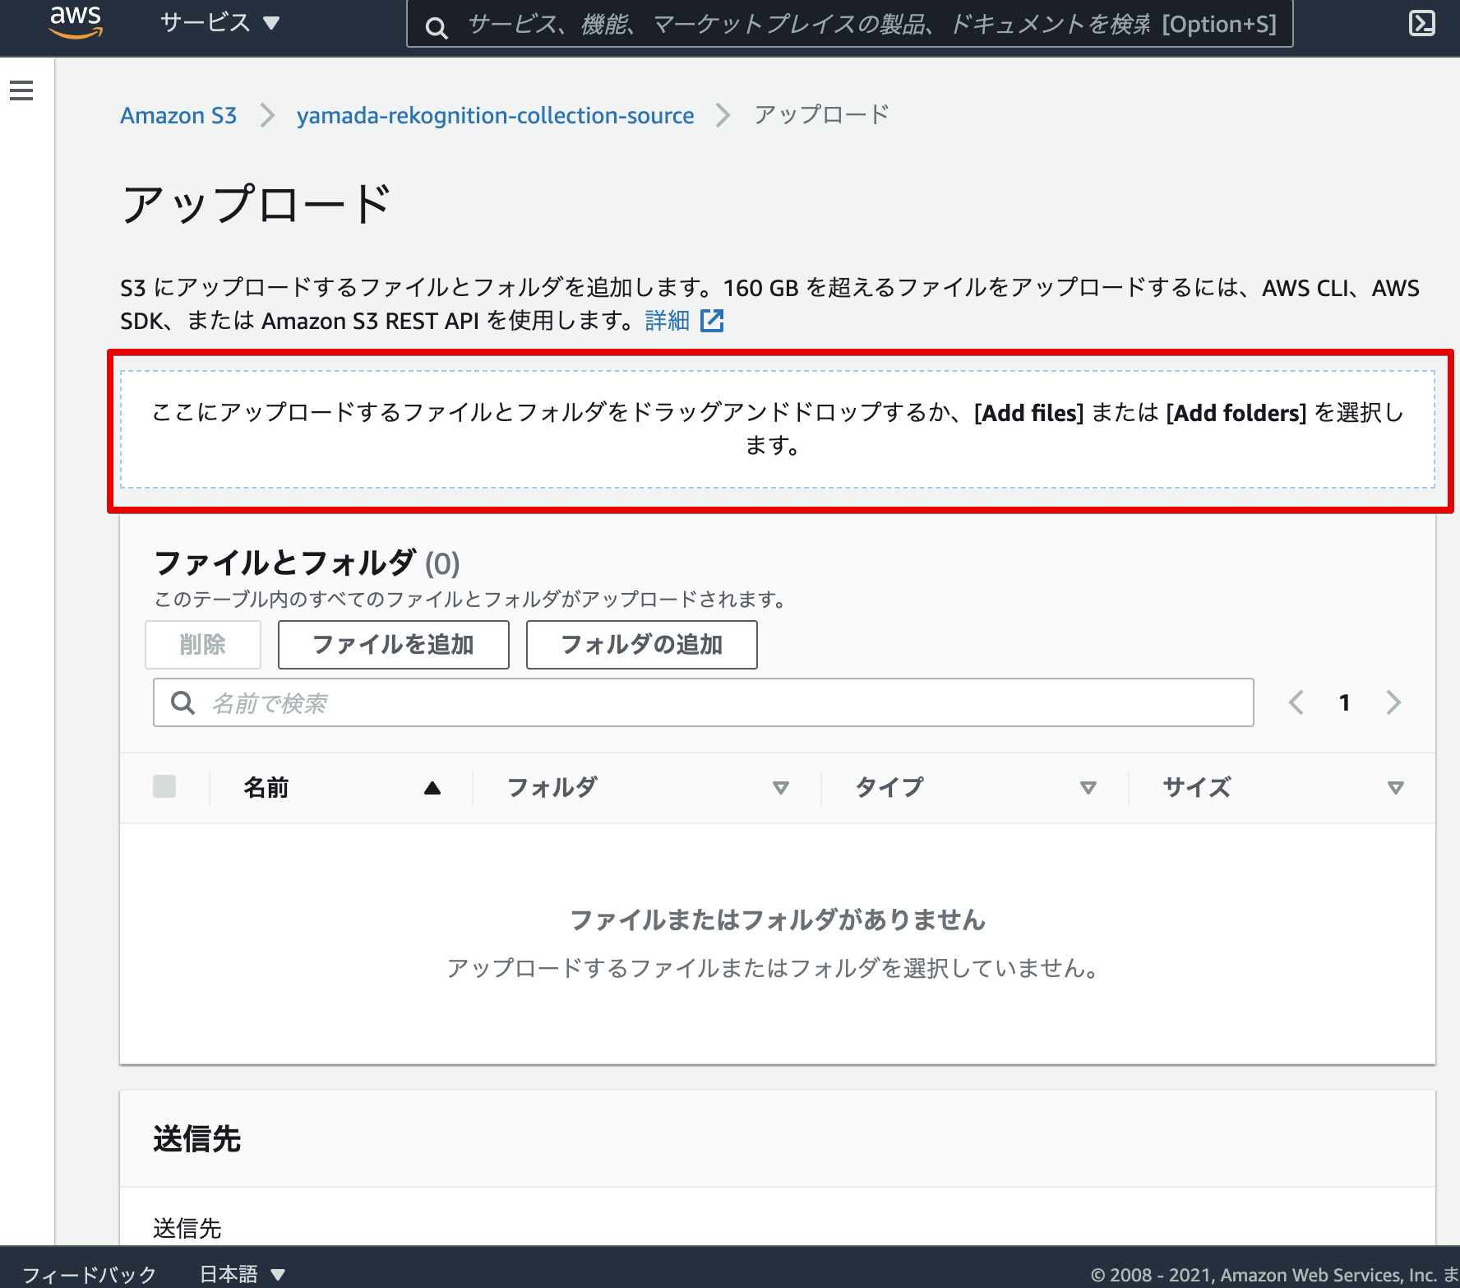The width and height of the screenshot is (1460, 1288).
Task: Sort by サイズ column arrow
Action: pyautogui.click(x=1395, y=788)
